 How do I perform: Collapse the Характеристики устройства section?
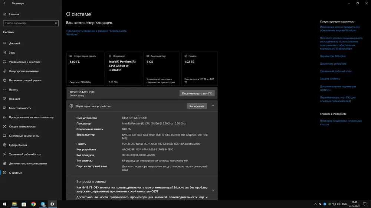point(213,106)
